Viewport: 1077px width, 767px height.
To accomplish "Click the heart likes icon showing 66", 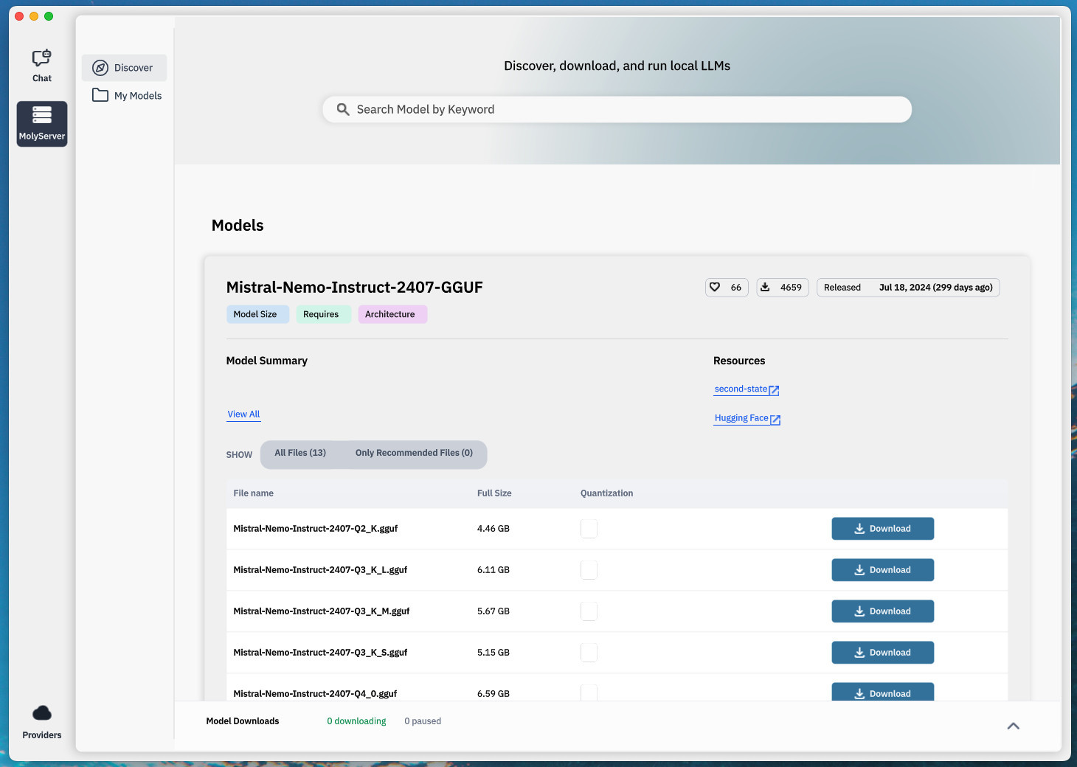I will pyautogui.click(x=715, y=287).
